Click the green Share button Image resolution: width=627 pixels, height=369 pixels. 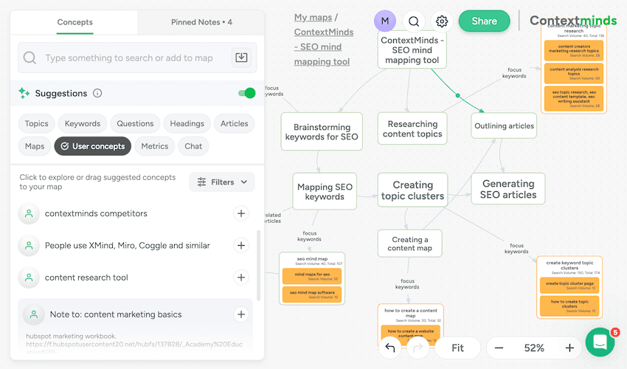(484, 21)
